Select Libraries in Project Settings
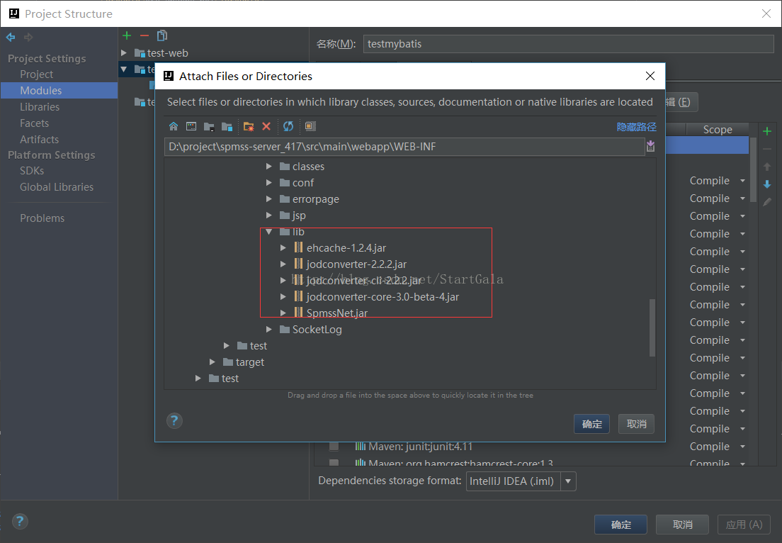The width and height of the screenshot is (782, 543). tap(40, 107)
